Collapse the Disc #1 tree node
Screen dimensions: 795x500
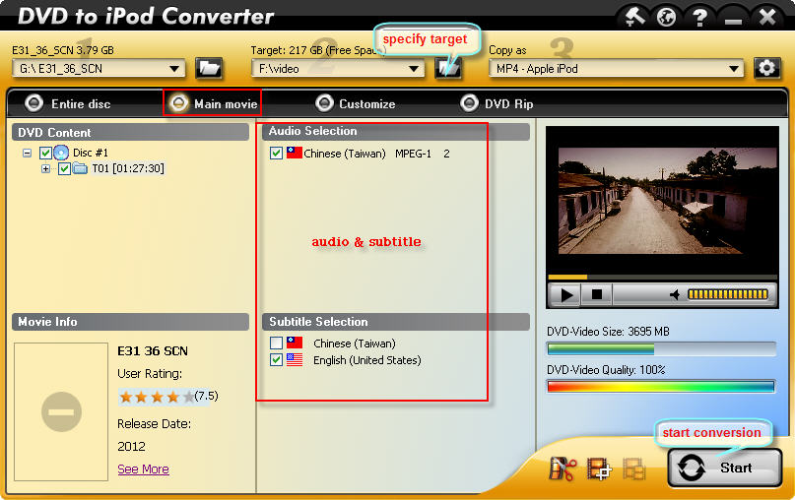click(x=27, y=153)
